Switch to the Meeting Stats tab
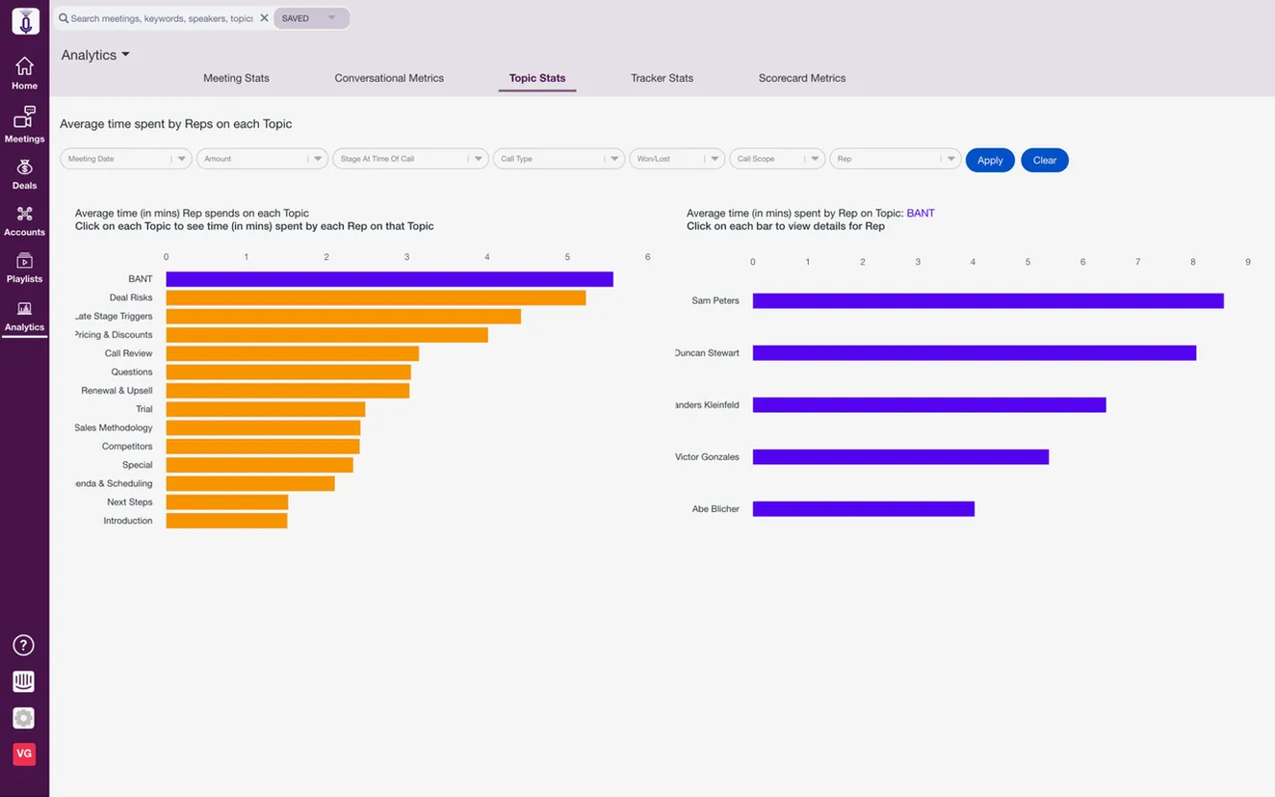Screen dimensions: 1275x797 pyautogui.click(x=236, y=78)
